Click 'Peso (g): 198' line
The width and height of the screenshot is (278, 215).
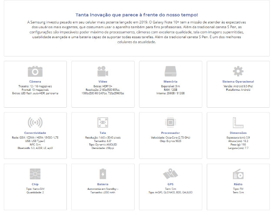pos(238,145)
